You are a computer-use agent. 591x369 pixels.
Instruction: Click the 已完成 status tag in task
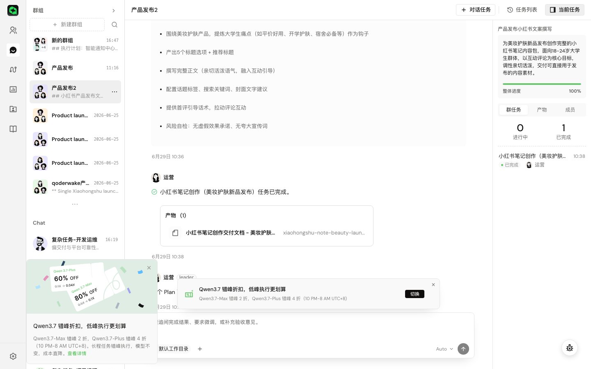[510, 165]
